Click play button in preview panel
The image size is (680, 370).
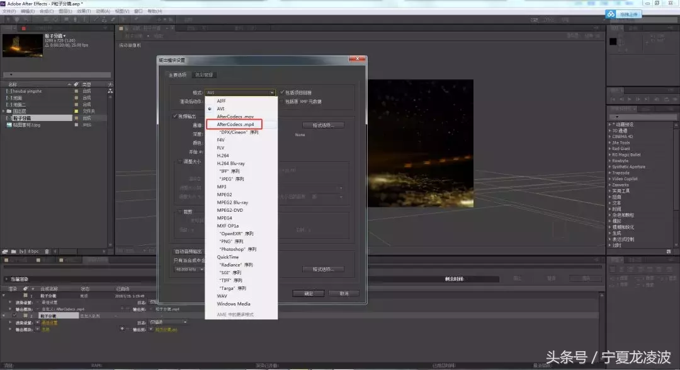629,99
